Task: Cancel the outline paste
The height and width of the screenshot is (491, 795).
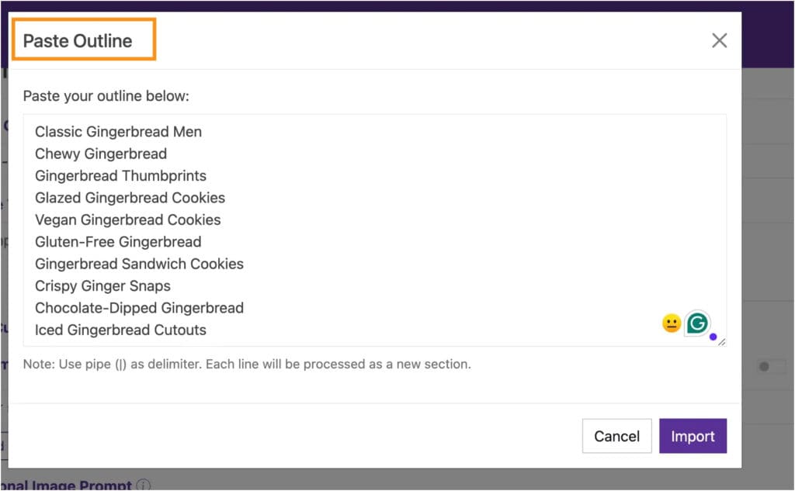Action: point(616,436)
